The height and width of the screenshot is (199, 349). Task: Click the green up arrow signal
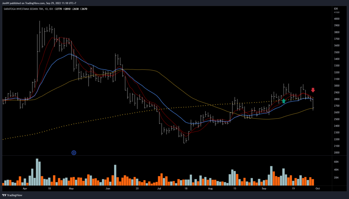click(284, 101)
